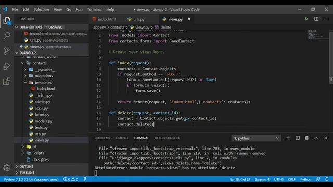Create a new terminal with plus icon
The image size is (333, 187).
(x=288, y=138)
